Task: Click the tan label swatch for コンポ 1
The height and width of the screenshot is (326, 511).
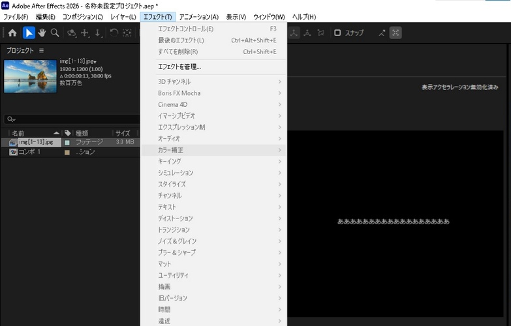Action: coord(67,153)
